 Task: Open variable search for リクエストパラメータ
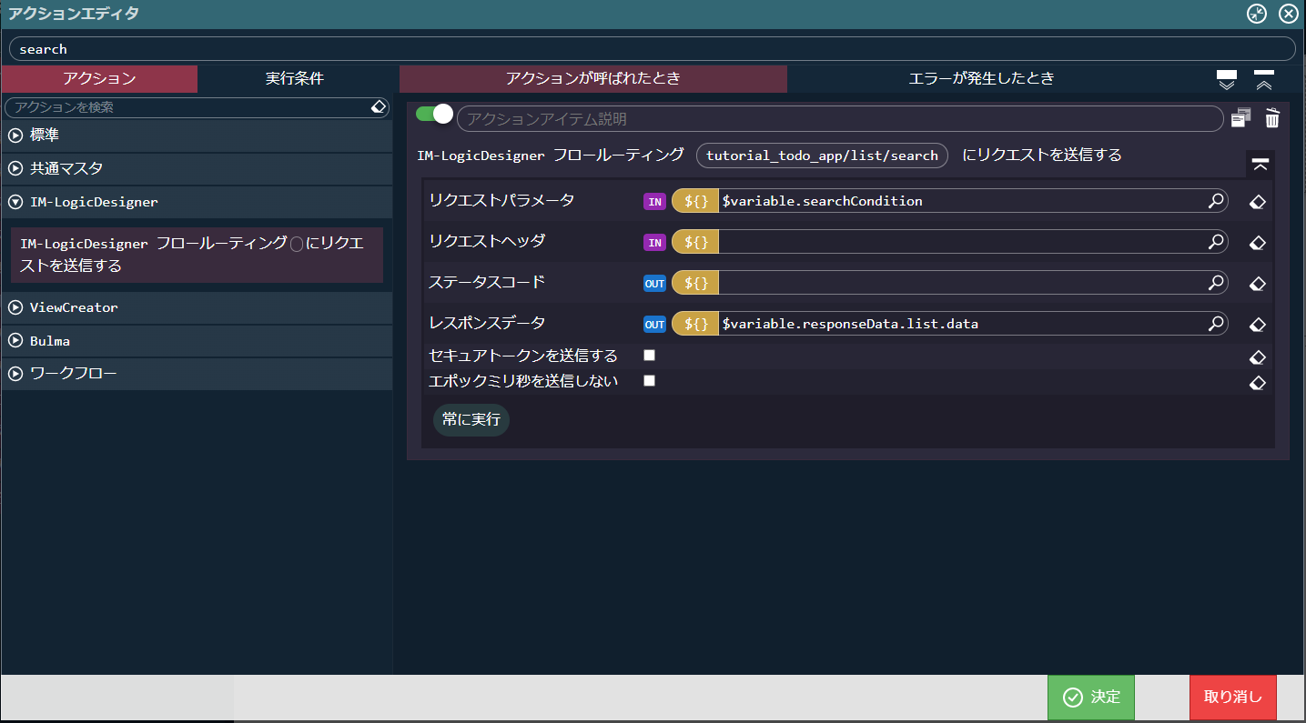(x=1216, y=201)
